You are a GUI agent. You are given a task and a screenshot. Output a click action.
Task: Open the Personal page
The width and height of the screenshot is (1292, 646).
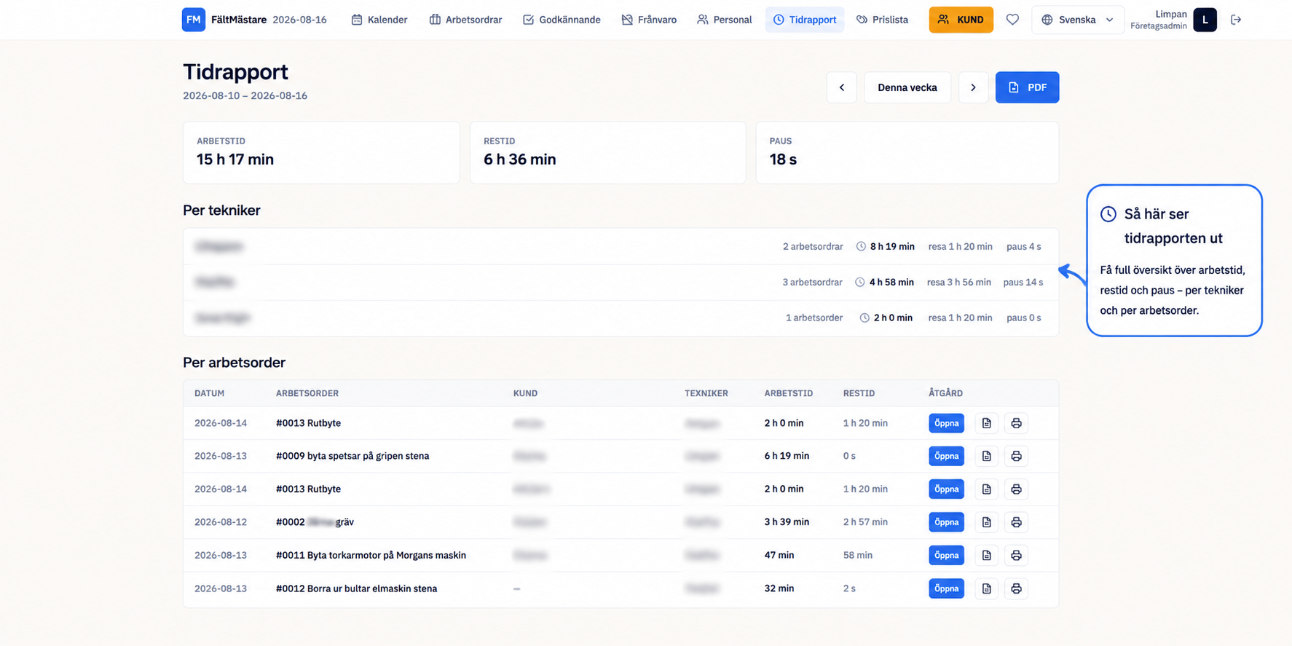tap(724, 20)
